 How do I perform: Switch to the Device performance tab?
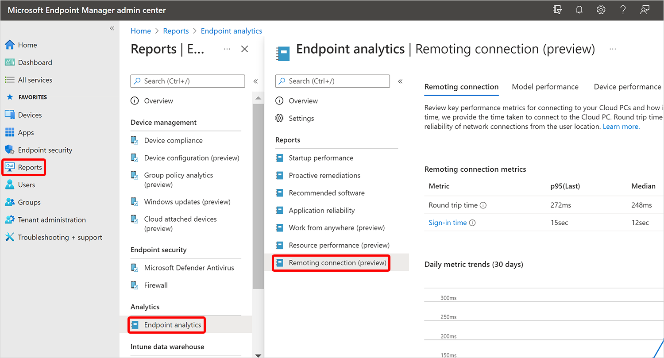(627, 87)
